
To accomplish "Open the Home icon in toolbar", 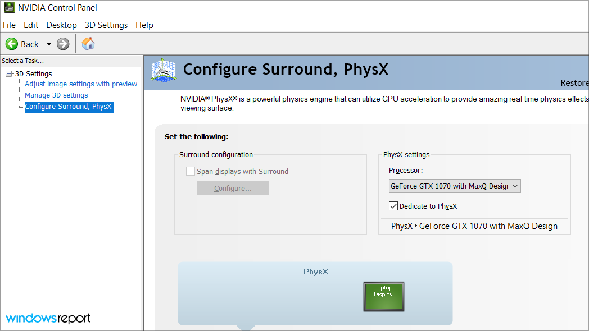I will [x=88, y=44].
